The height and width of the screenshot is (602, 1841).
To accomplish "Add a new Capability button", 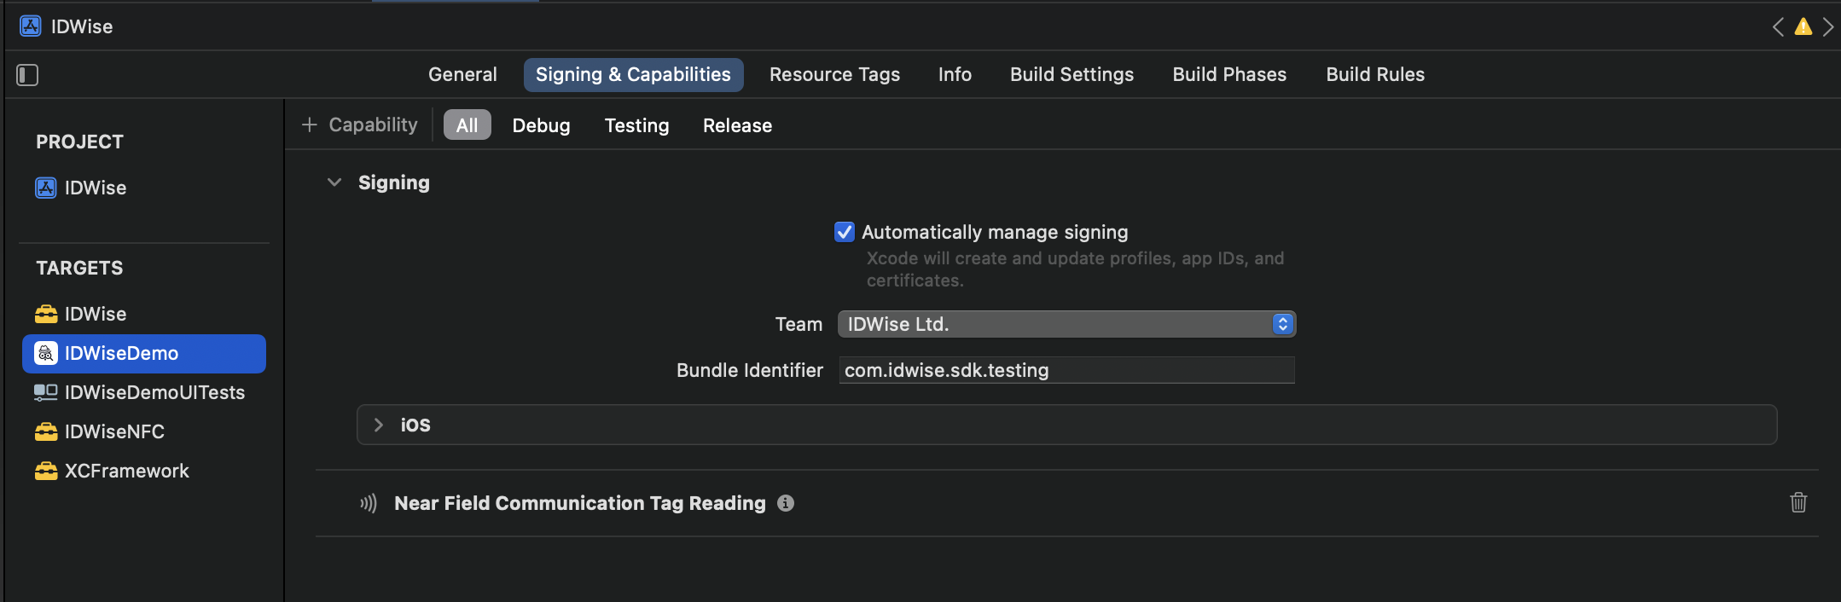I will point(360,125).
